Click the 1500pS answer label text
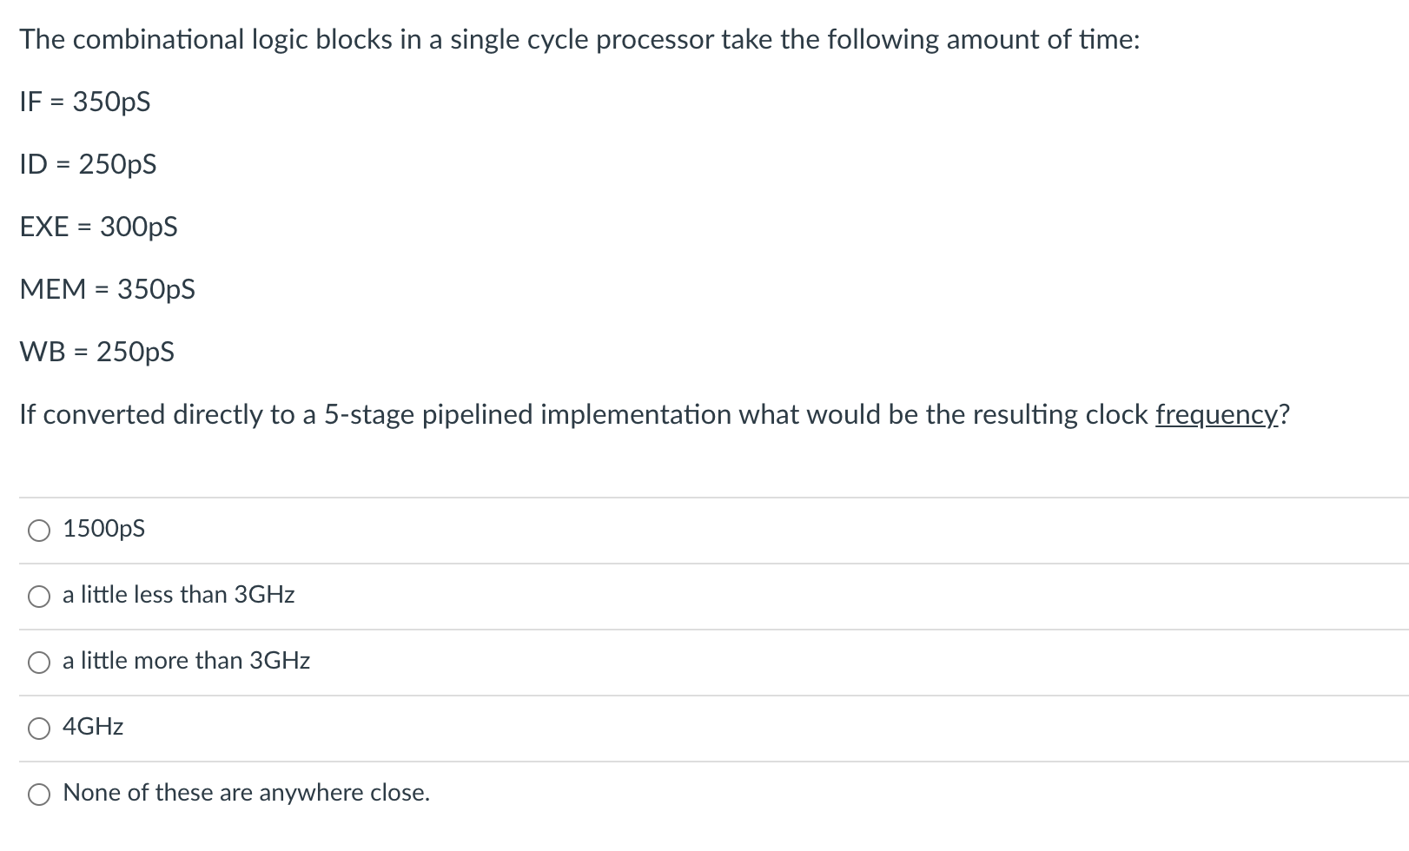 coord(102,529)
